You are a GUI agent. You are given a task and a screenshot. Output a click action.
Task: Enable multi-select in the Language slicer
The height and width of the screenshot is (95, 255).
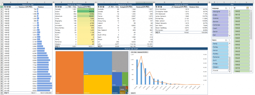pos(226,8)
